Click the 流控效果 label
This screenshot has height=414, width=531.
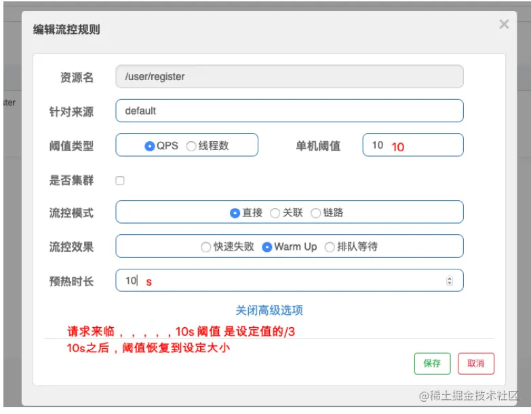(x=71, y=247)
